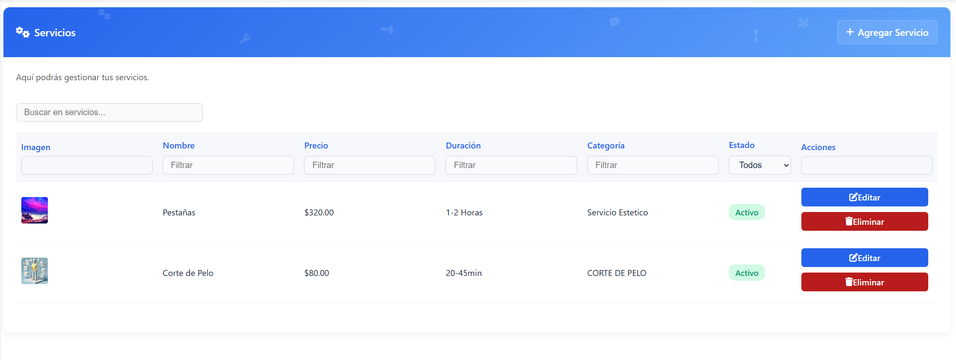Open the Pestañas service thumbnail image
This screenshot has width=956, height=360.
pyautogui.click(x=35, y=210)
